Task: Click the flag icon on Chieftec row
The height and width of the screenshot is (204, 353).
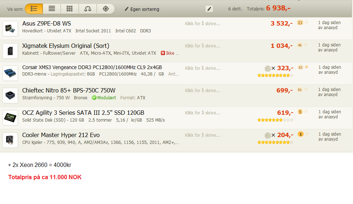Action: pyautogui.click(x=306, y=90)
